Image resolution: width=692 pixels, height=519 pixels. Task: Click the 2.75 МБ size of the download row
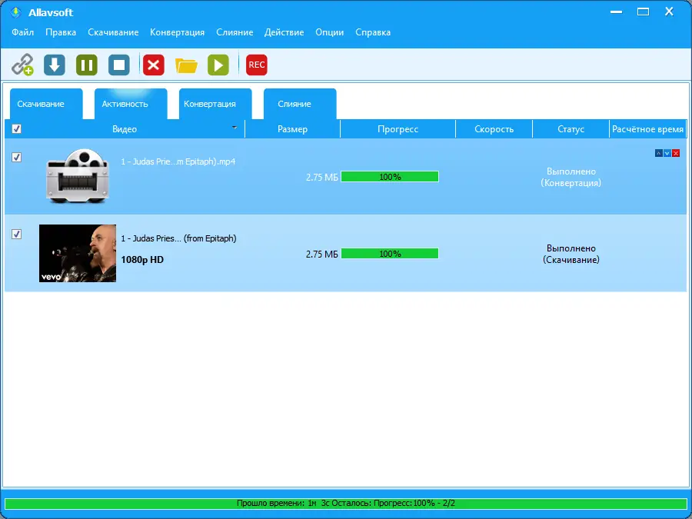[x=321, y=255]
